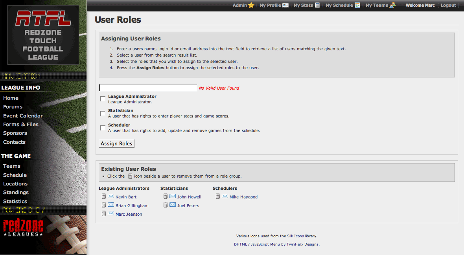This screenshot has width=464, height=255.
Task: Click the Admin star icon
Action: (x=251, y=5)
